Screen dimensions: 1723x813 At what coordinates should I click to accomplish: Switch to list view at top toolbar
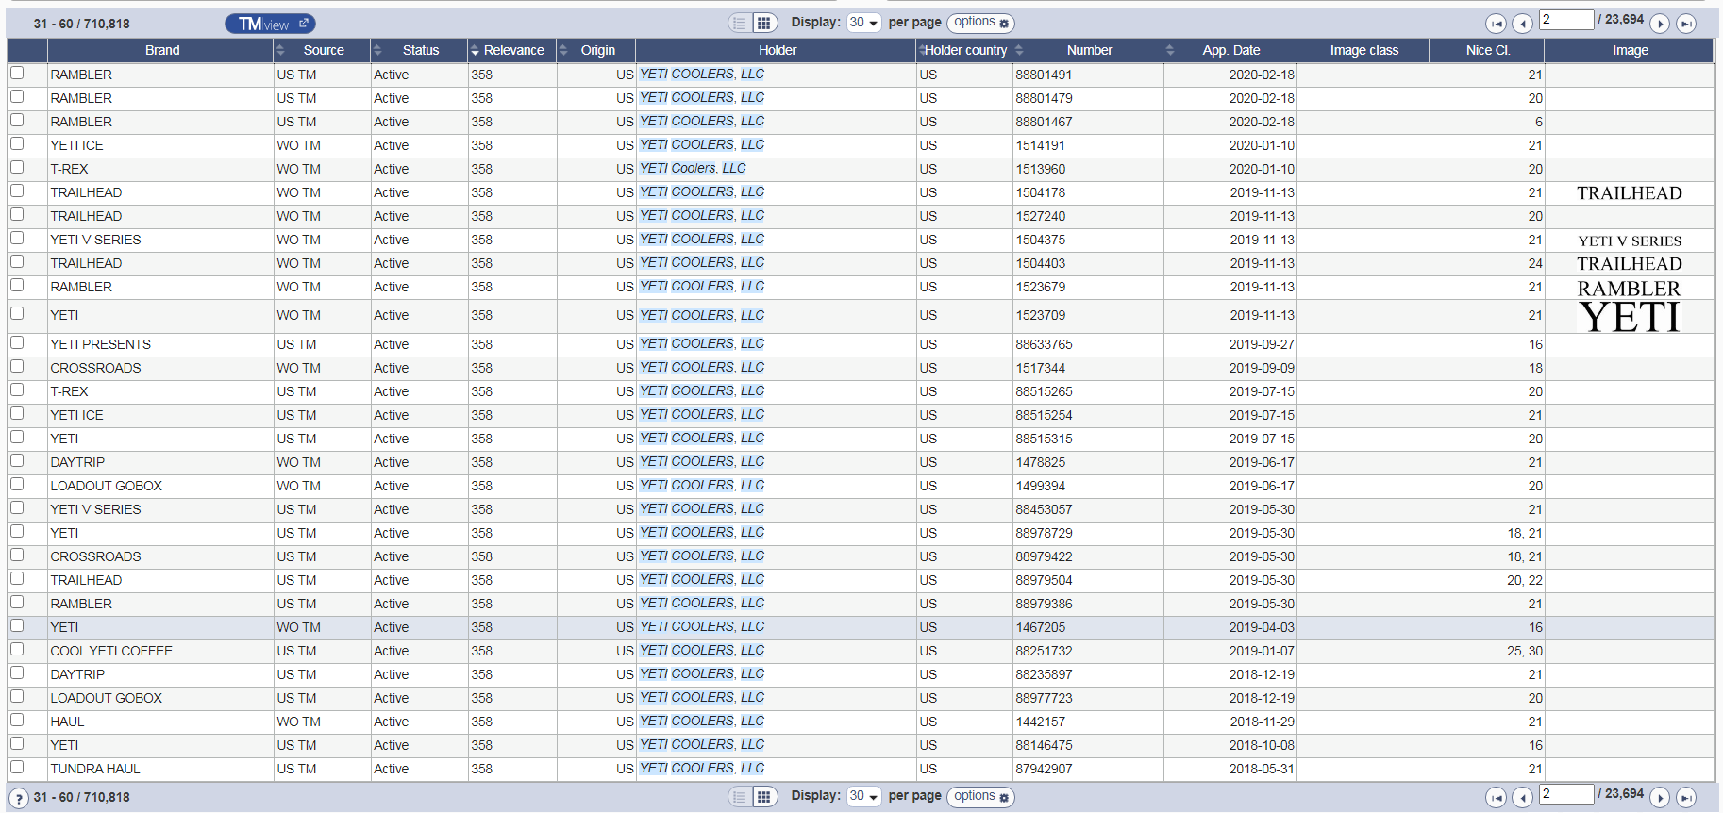740,23
